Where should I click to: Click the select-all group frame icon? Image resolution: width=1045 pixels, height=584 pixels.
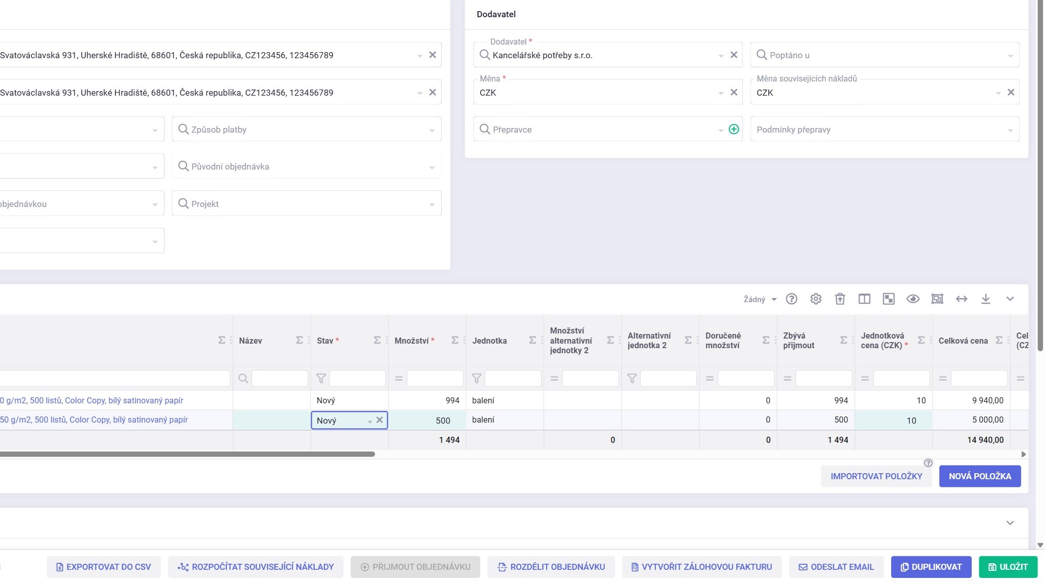(x=937, y=299)
